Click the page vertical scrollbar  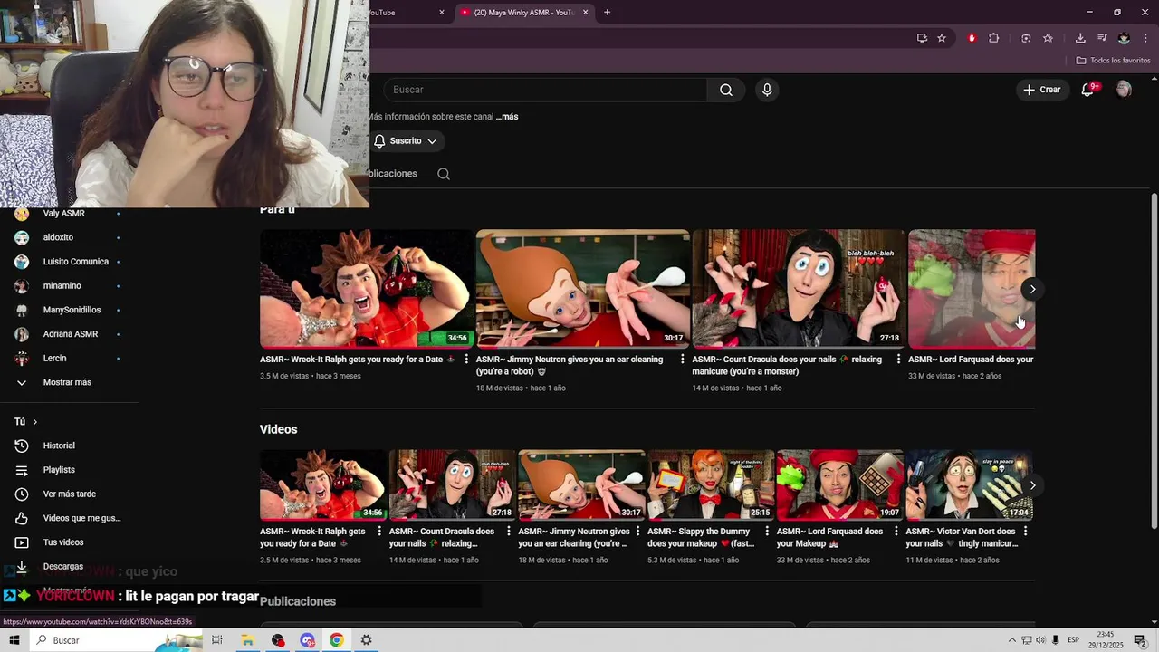[x=1154, y=360]
